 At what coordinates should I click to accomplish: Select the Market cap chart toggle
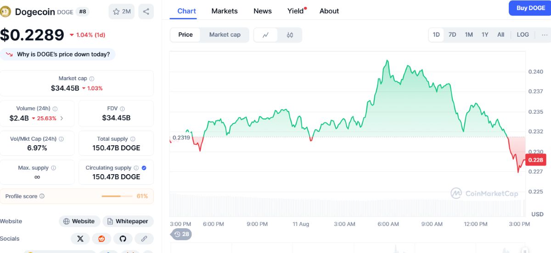[x=225, y=35]
